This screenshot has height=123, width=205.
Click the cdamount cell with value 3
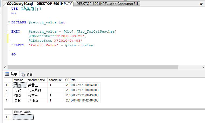(x=56, y=90)
